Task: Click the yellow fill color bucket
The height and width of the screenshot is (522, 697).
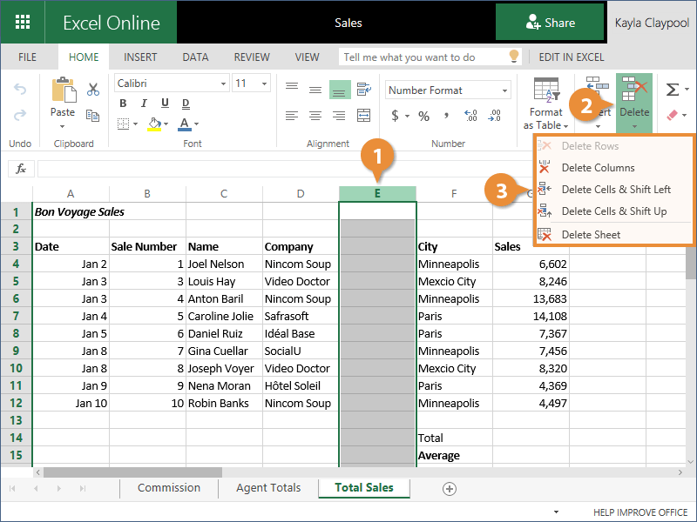Action: click(x=154, y=124)
